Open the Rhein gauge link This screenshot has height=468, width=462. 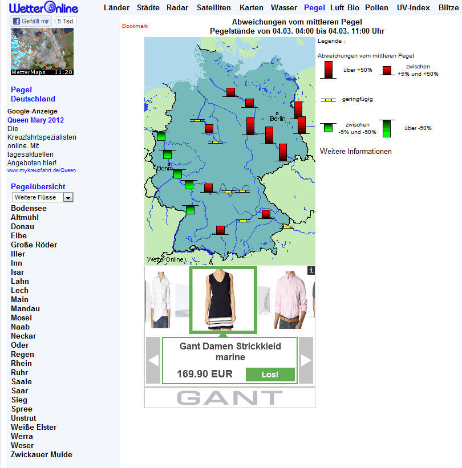[21, 363]
